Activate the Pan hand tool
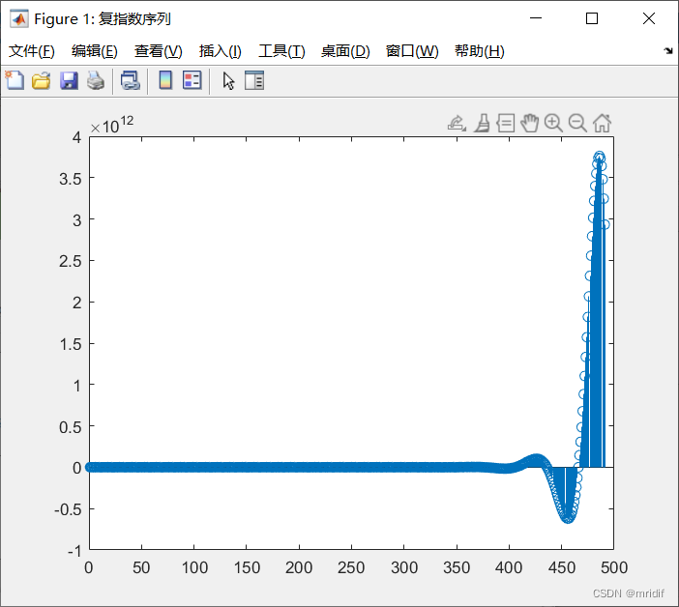The height and width of the screenshot is (607, 679). coord(530,124)
